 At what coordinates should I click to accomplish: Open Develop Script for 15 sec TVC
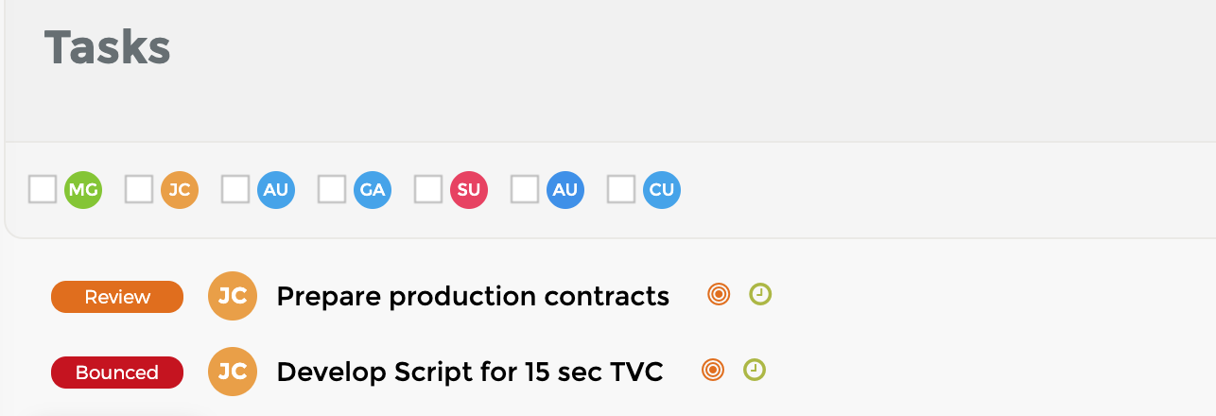pyautogui.click(x=470, y=373)
